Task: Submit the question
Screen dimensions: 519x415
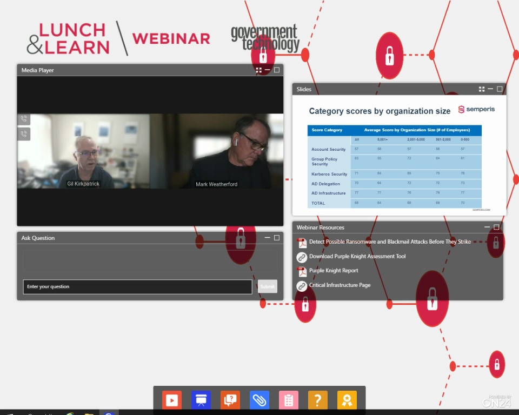Action: (268, 286)
